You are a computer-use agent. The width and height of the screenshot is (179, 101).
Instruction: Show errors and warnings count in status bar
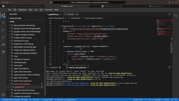(x=36, y=100)
